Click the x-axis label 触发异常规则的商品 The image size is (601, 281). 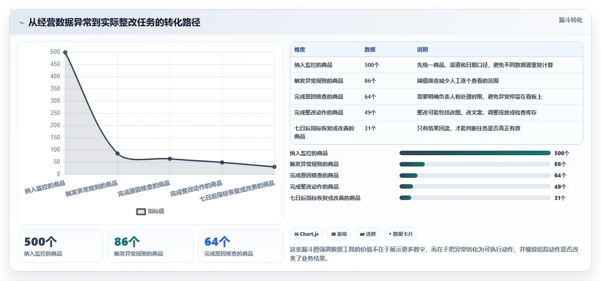(92, 189)
